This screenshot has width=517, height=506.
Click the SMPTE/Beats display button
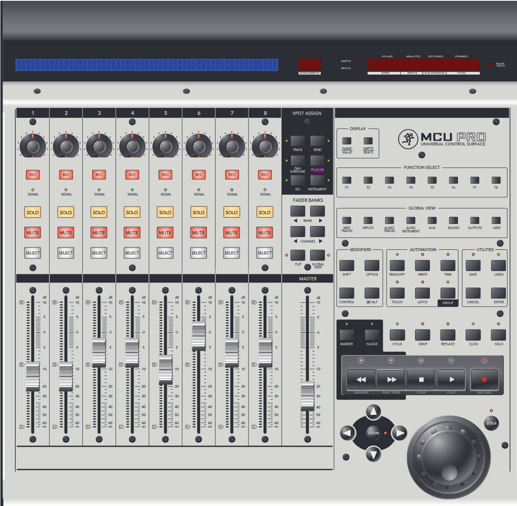point(368,141)
